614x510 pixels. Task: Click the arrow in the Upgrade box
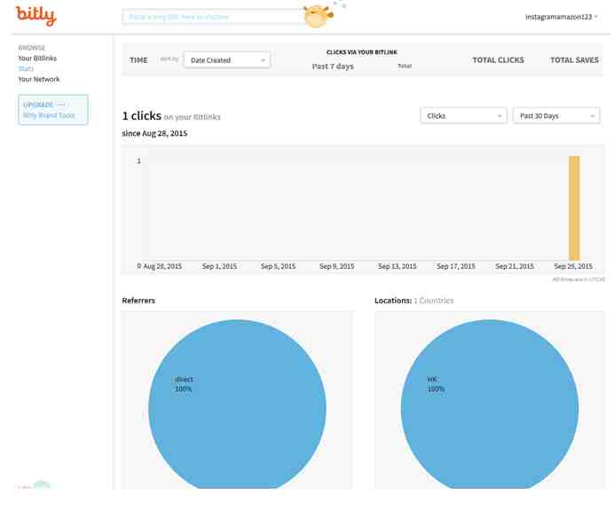click(60, 105)
